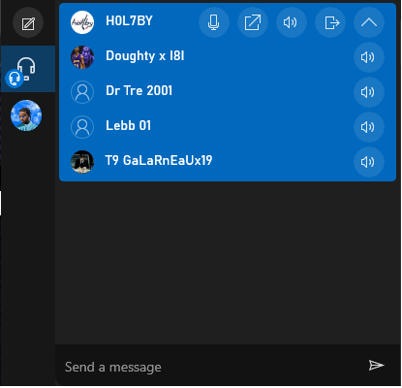This screenshot has width=402, height=388.
Task: Toggle the H0L7BY microphone mute
Action: 214,22
